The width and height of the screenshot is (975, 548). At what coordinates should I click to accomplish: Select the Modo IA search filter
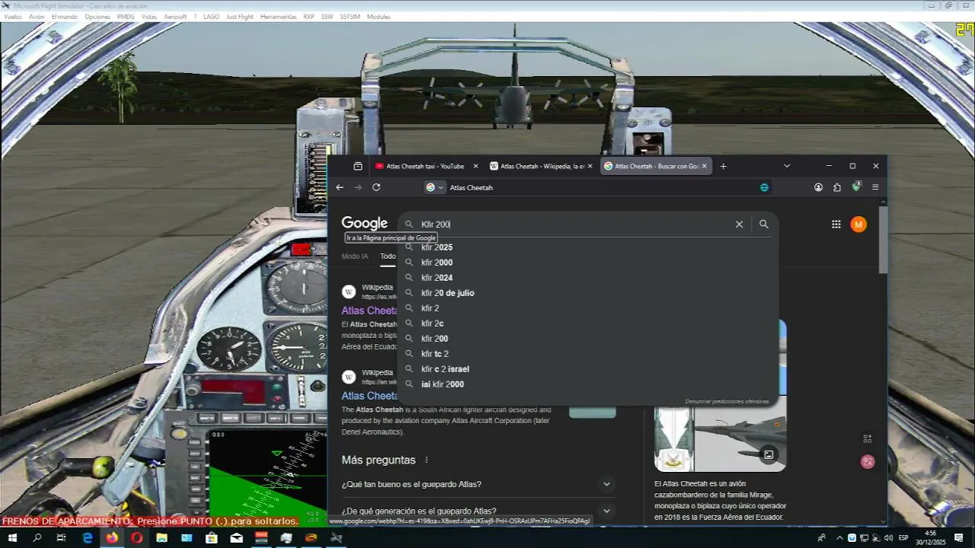(355, 256)
